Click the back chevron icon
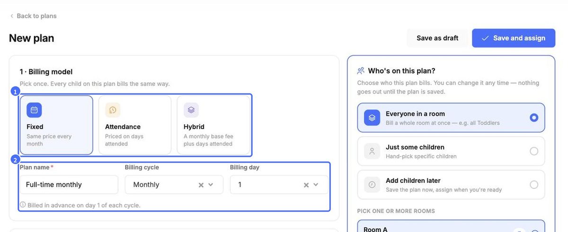 pos(12,16)
